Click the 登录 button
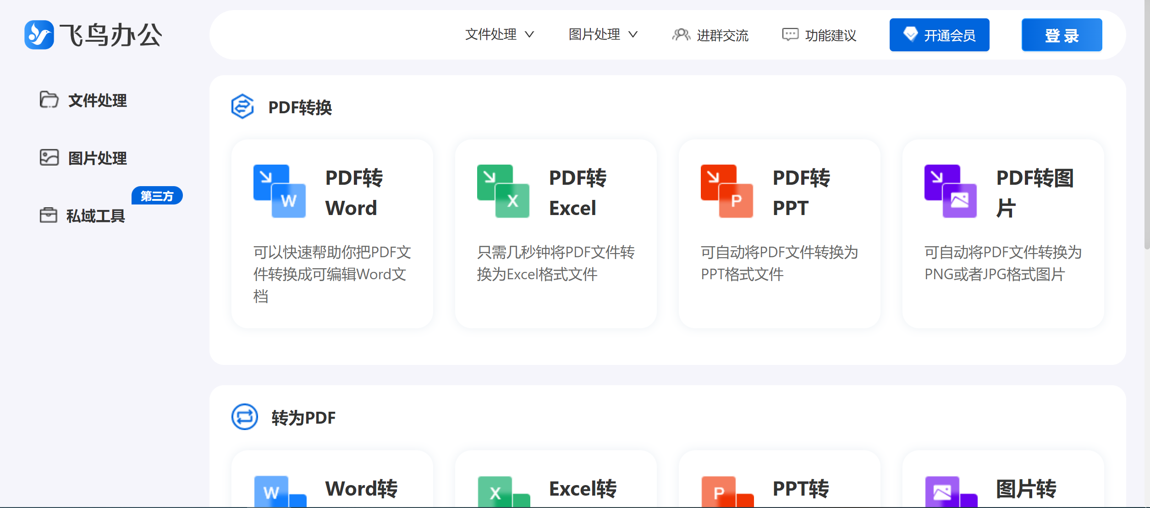This screenshot has height=508, width=1150. 1062,34
